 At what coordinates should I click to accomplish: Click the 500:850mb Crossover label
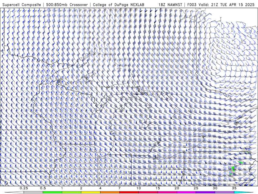[x=67, y=5]
